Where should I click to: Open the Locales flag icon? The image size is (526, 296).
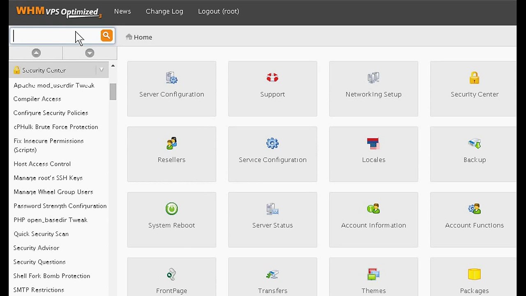(x=374, y=143)
